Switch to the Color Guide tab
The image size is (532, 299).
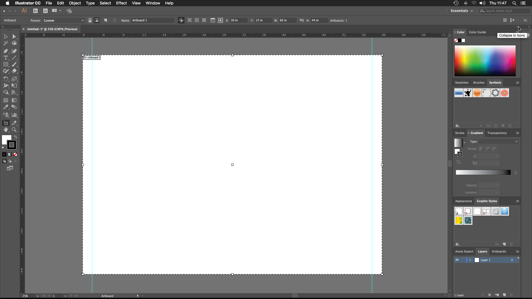coord(477,32)
